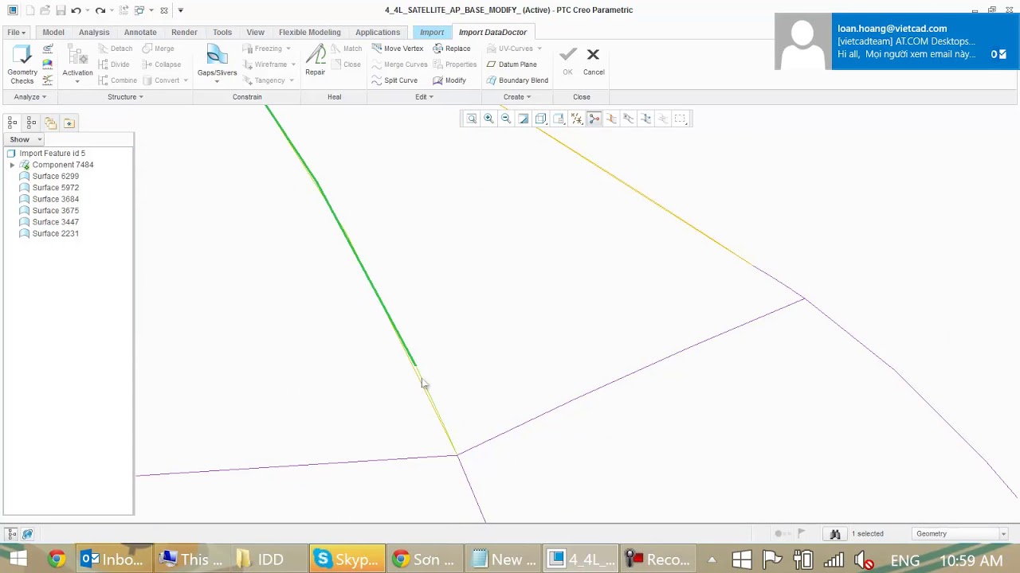Create a Datum Plane
The width and height of the screenshot is (1020, 573).
[512, 64]
